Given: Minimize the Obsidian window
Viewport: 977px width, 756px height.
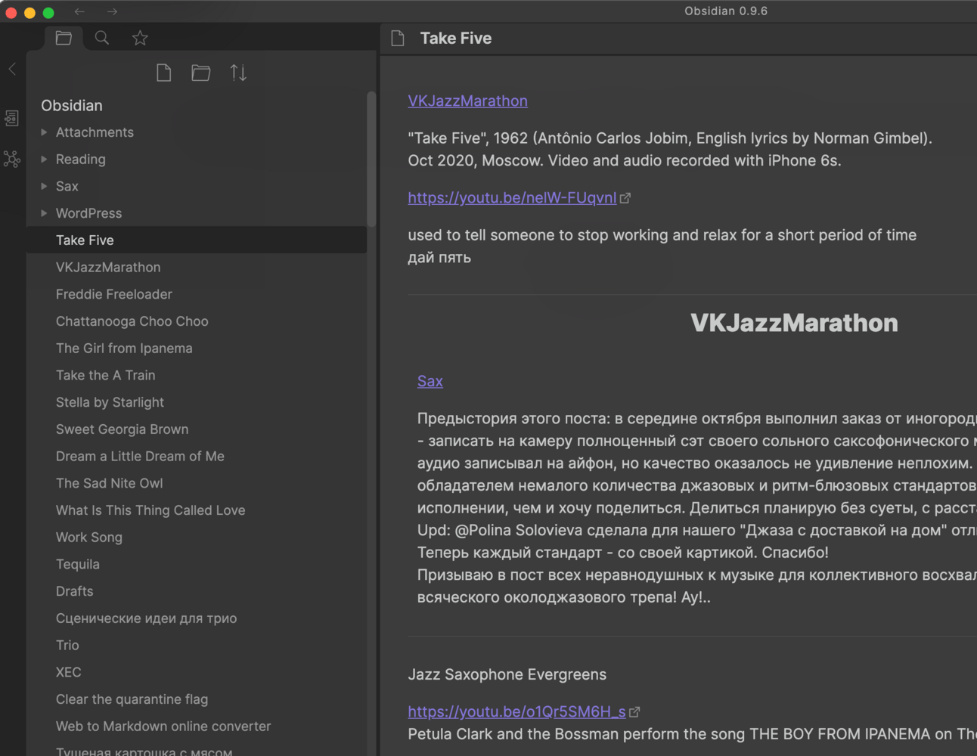Looking at the screenshot, I should [29, 12].
